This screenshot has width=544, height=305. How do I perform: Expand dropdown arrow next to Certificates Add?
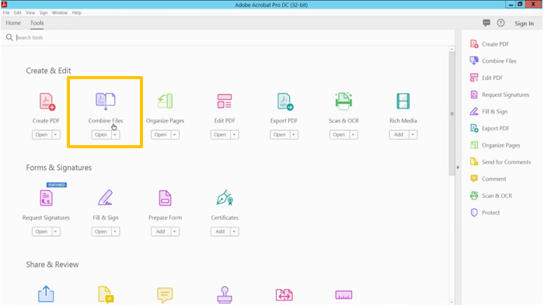pos(235,231)
